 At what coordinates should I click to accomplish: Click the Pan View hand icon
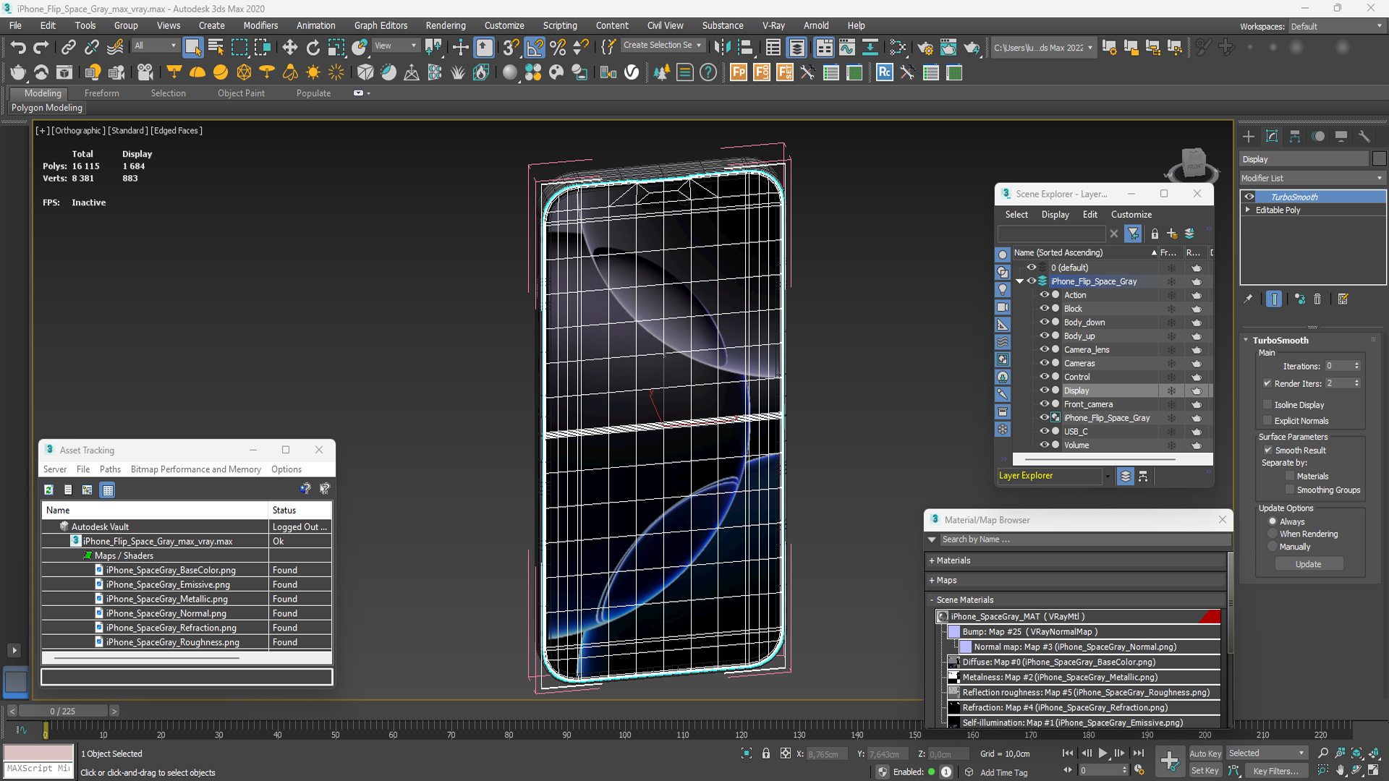click(1340, 771)
